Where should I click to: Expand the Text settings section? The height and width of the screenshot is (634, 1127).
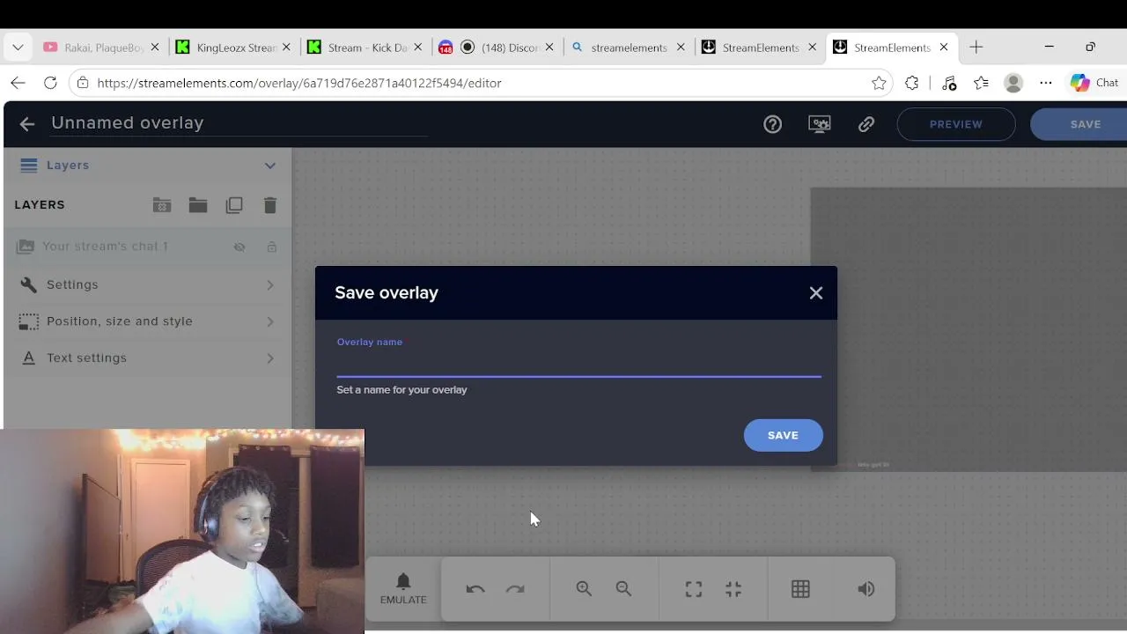pos(148,358)
